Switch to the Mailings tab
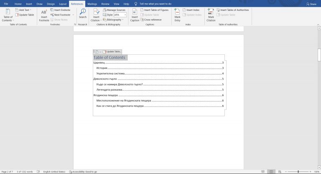This screenshot has width=321, height=174. [x=92, y=4]
